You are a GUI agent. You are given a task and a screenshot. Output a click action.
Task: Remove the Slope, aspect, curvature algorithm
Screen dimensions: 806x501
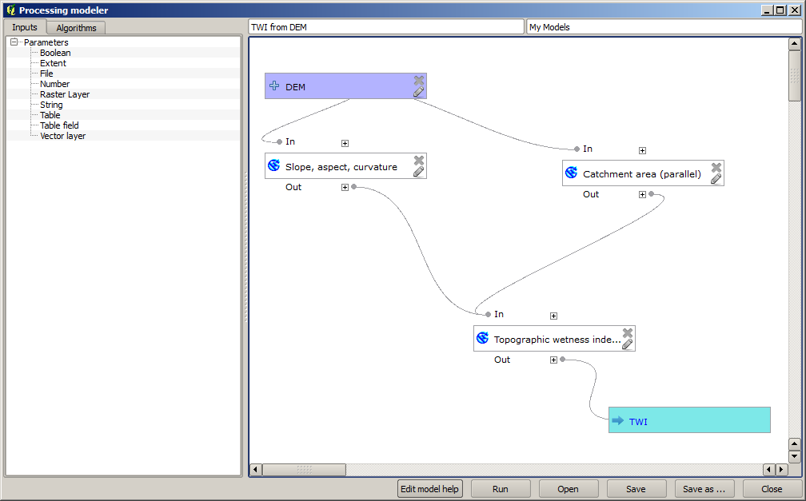tap(418, 160)
